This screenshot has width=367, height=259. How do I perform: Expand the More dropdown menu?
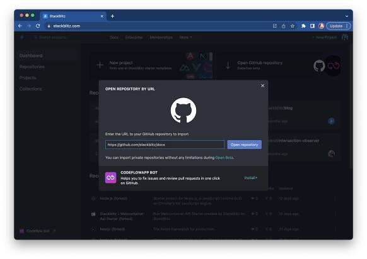point(185,37)
